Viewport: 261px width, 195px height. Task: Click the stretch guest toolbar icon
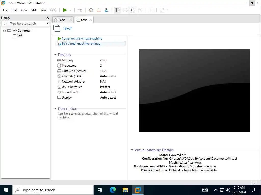coord(162,10)
